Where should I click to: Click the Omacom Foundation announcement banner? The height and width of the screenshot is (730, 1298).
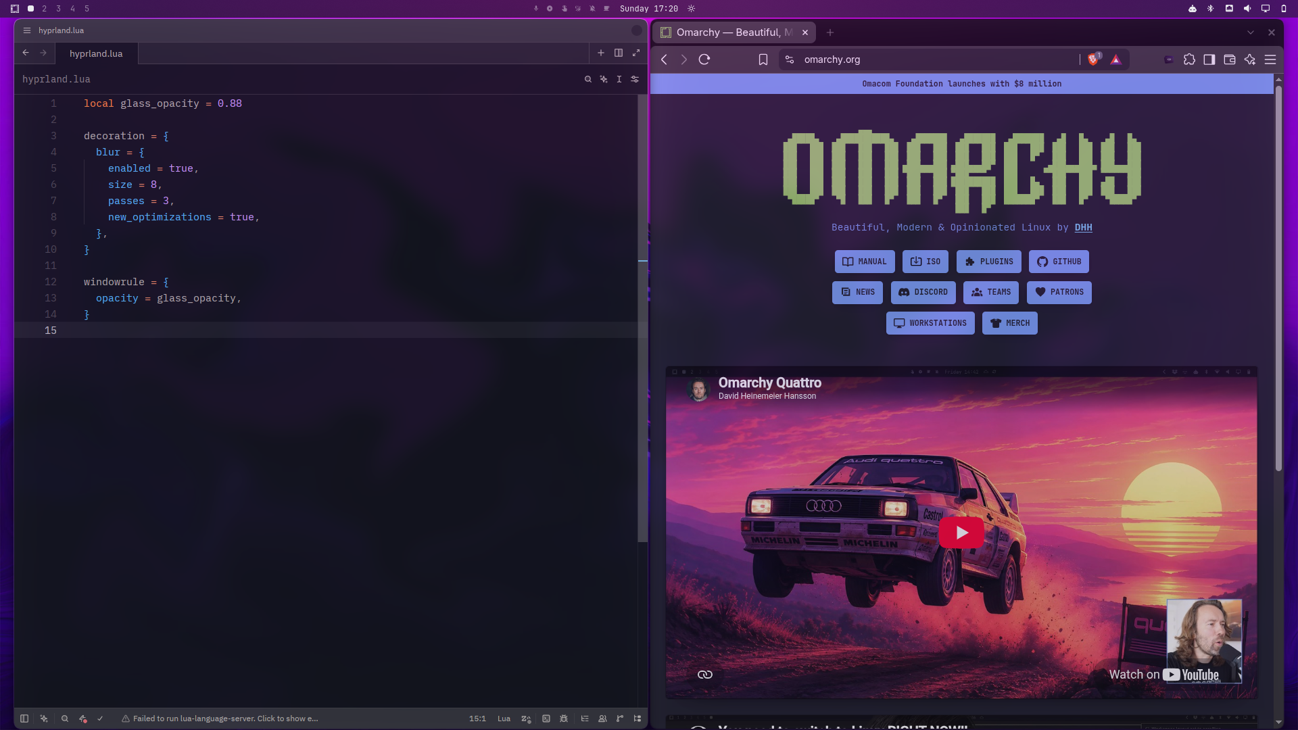pyautogui.click(x=962, y=84)
